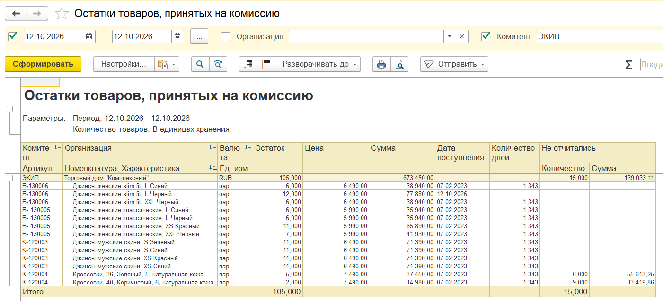Select row Джинсы женские slim fit, XXL Черный
This screenshot has width=663, height=301.
point(140,202)
